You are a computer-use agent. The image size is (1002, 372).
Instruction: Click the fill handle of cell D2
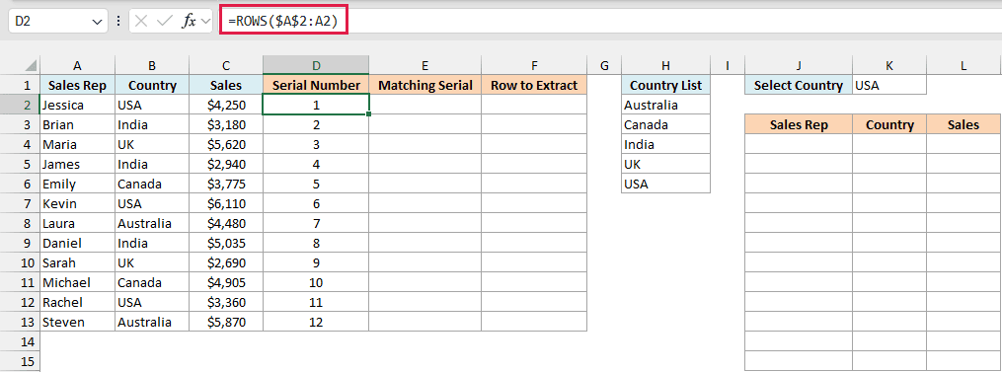pos(369,114)
